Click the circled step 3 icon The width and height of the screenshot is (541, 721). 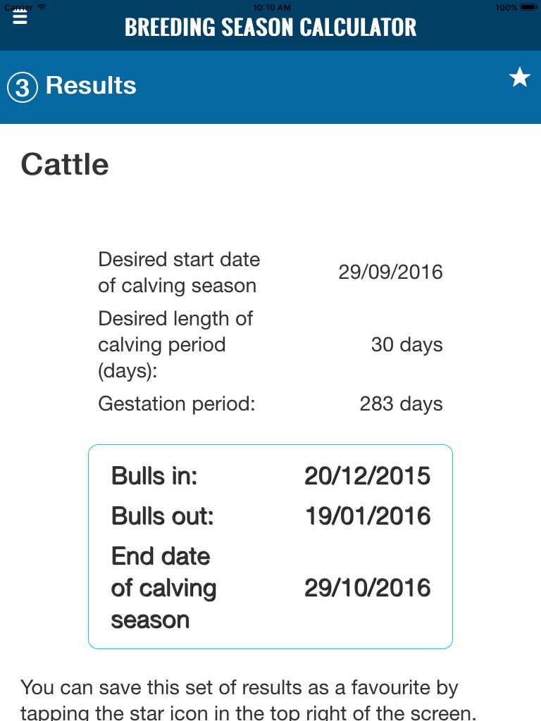tap(22, 87)
